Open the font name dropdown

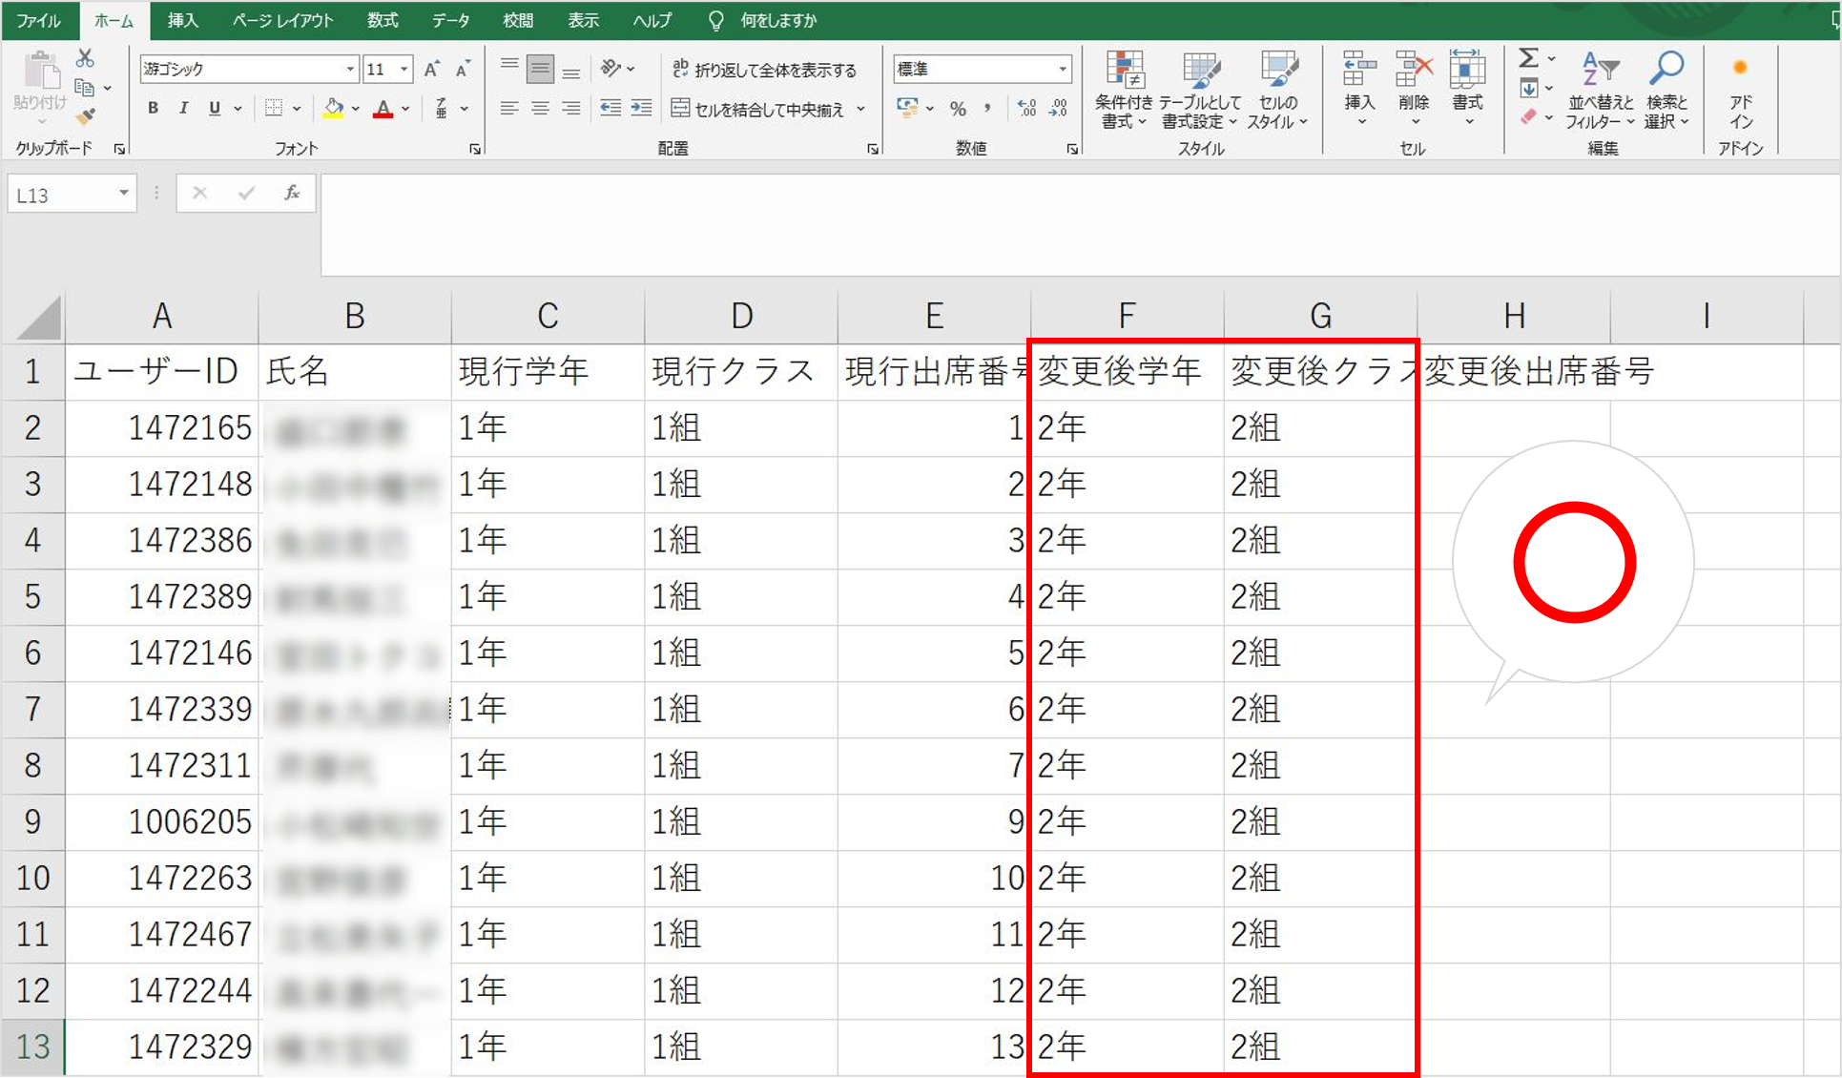click(x=350, y=70)
